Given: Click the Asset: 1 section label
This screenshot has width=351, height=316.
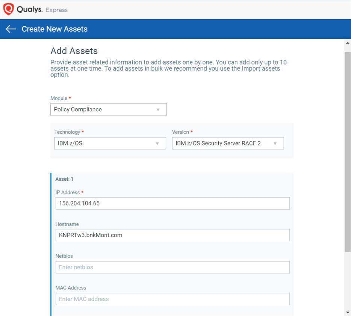Looking at the screenshot, I should pos(64,179).
